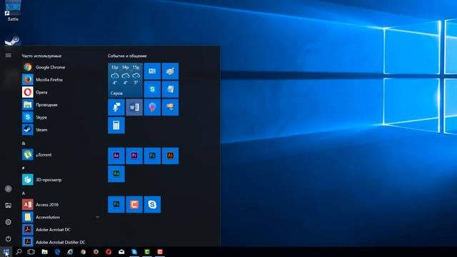
Task: Open Steam in the Start menu app list
Action: click(60, 130)
